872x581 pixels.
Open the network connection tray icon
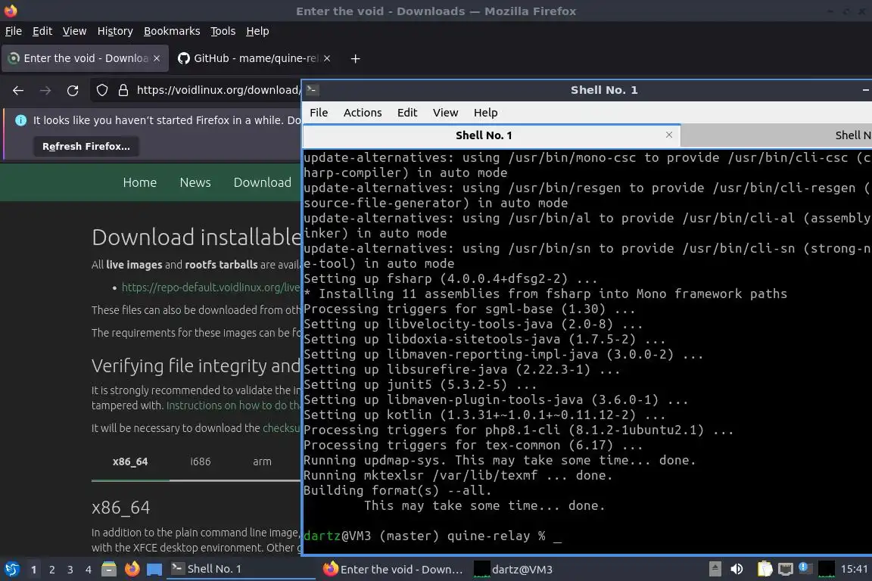point(785,569)
